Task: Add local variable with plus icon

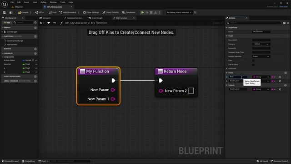Action: click(35, 81)
